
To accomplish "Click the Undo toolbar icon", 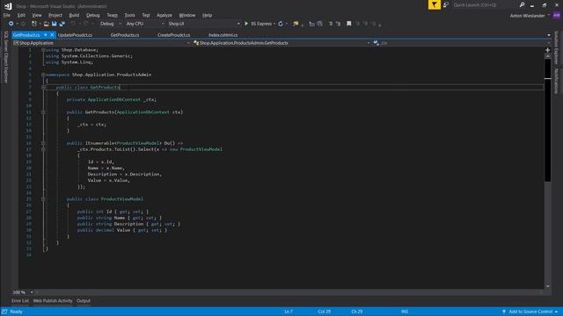I will pos(73,24).
